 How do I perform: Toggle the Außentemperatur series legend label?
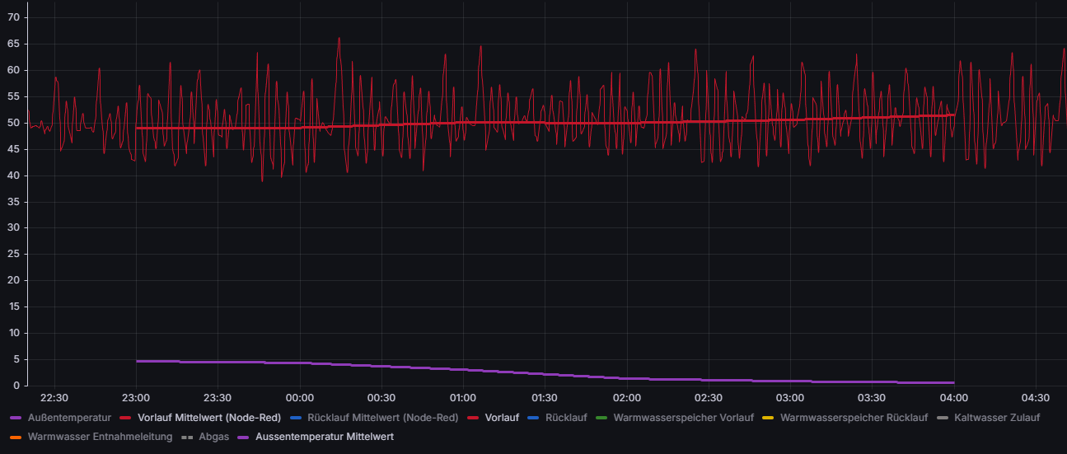pos(69,418)
